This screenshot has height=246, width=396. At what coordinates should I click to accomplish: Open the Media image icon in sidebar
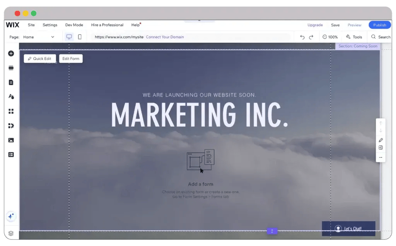coord(11,140)
